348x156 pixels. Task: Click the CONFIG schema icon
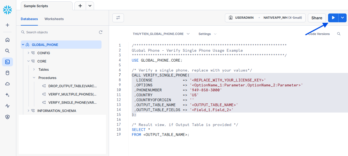[33, 53]
